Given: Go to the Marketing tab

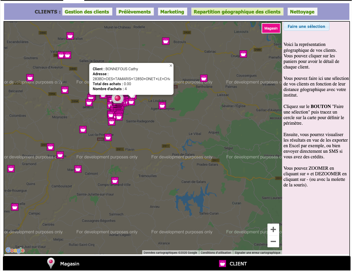Looking at the screenshot, I should [172, 12].
